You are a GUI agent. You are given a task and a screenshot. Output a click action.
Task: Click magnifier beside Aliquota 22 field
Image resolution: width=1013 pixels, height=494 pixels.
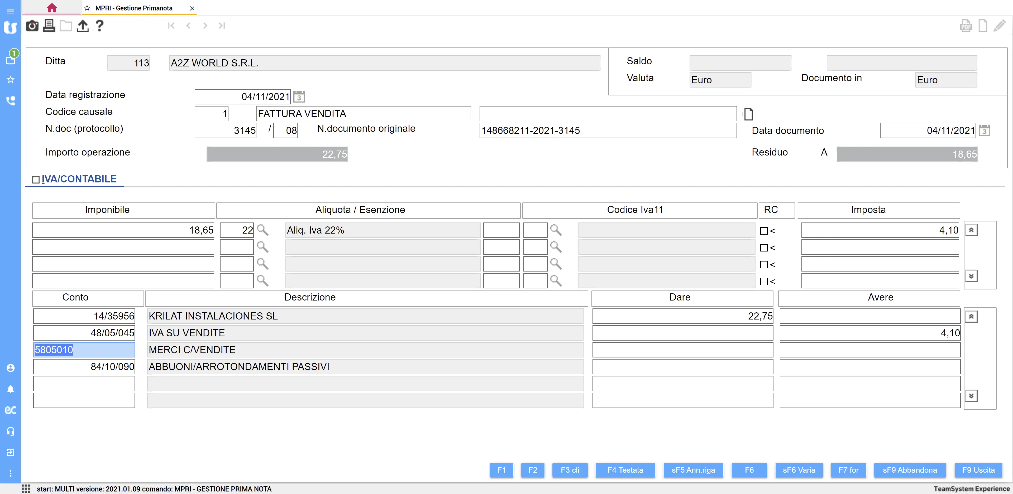coord(262,230)
